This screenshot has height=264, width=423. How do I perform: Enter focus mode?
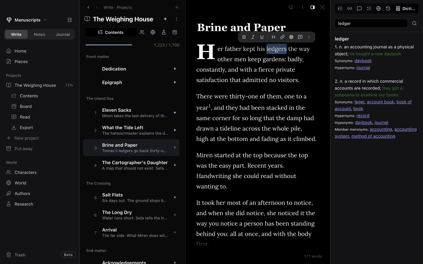(323, 7)
